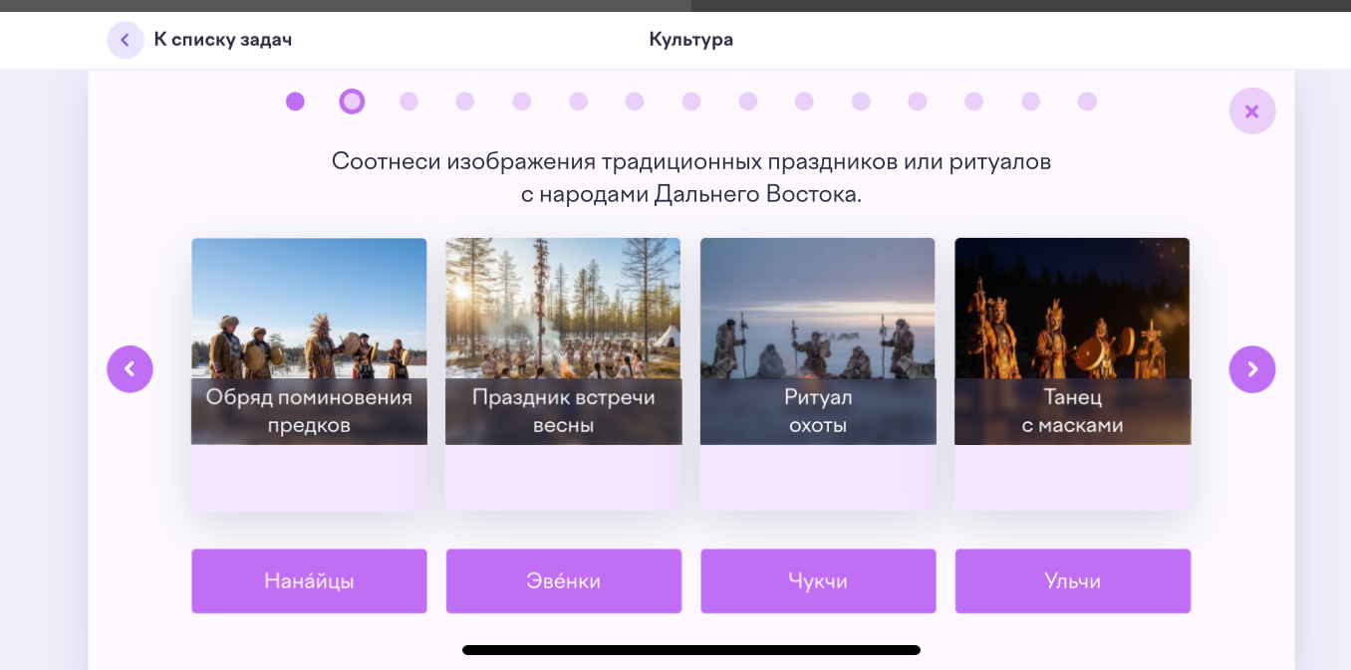Click the empty slot under 'Обряд поминовения предков'

pos(309,478)
